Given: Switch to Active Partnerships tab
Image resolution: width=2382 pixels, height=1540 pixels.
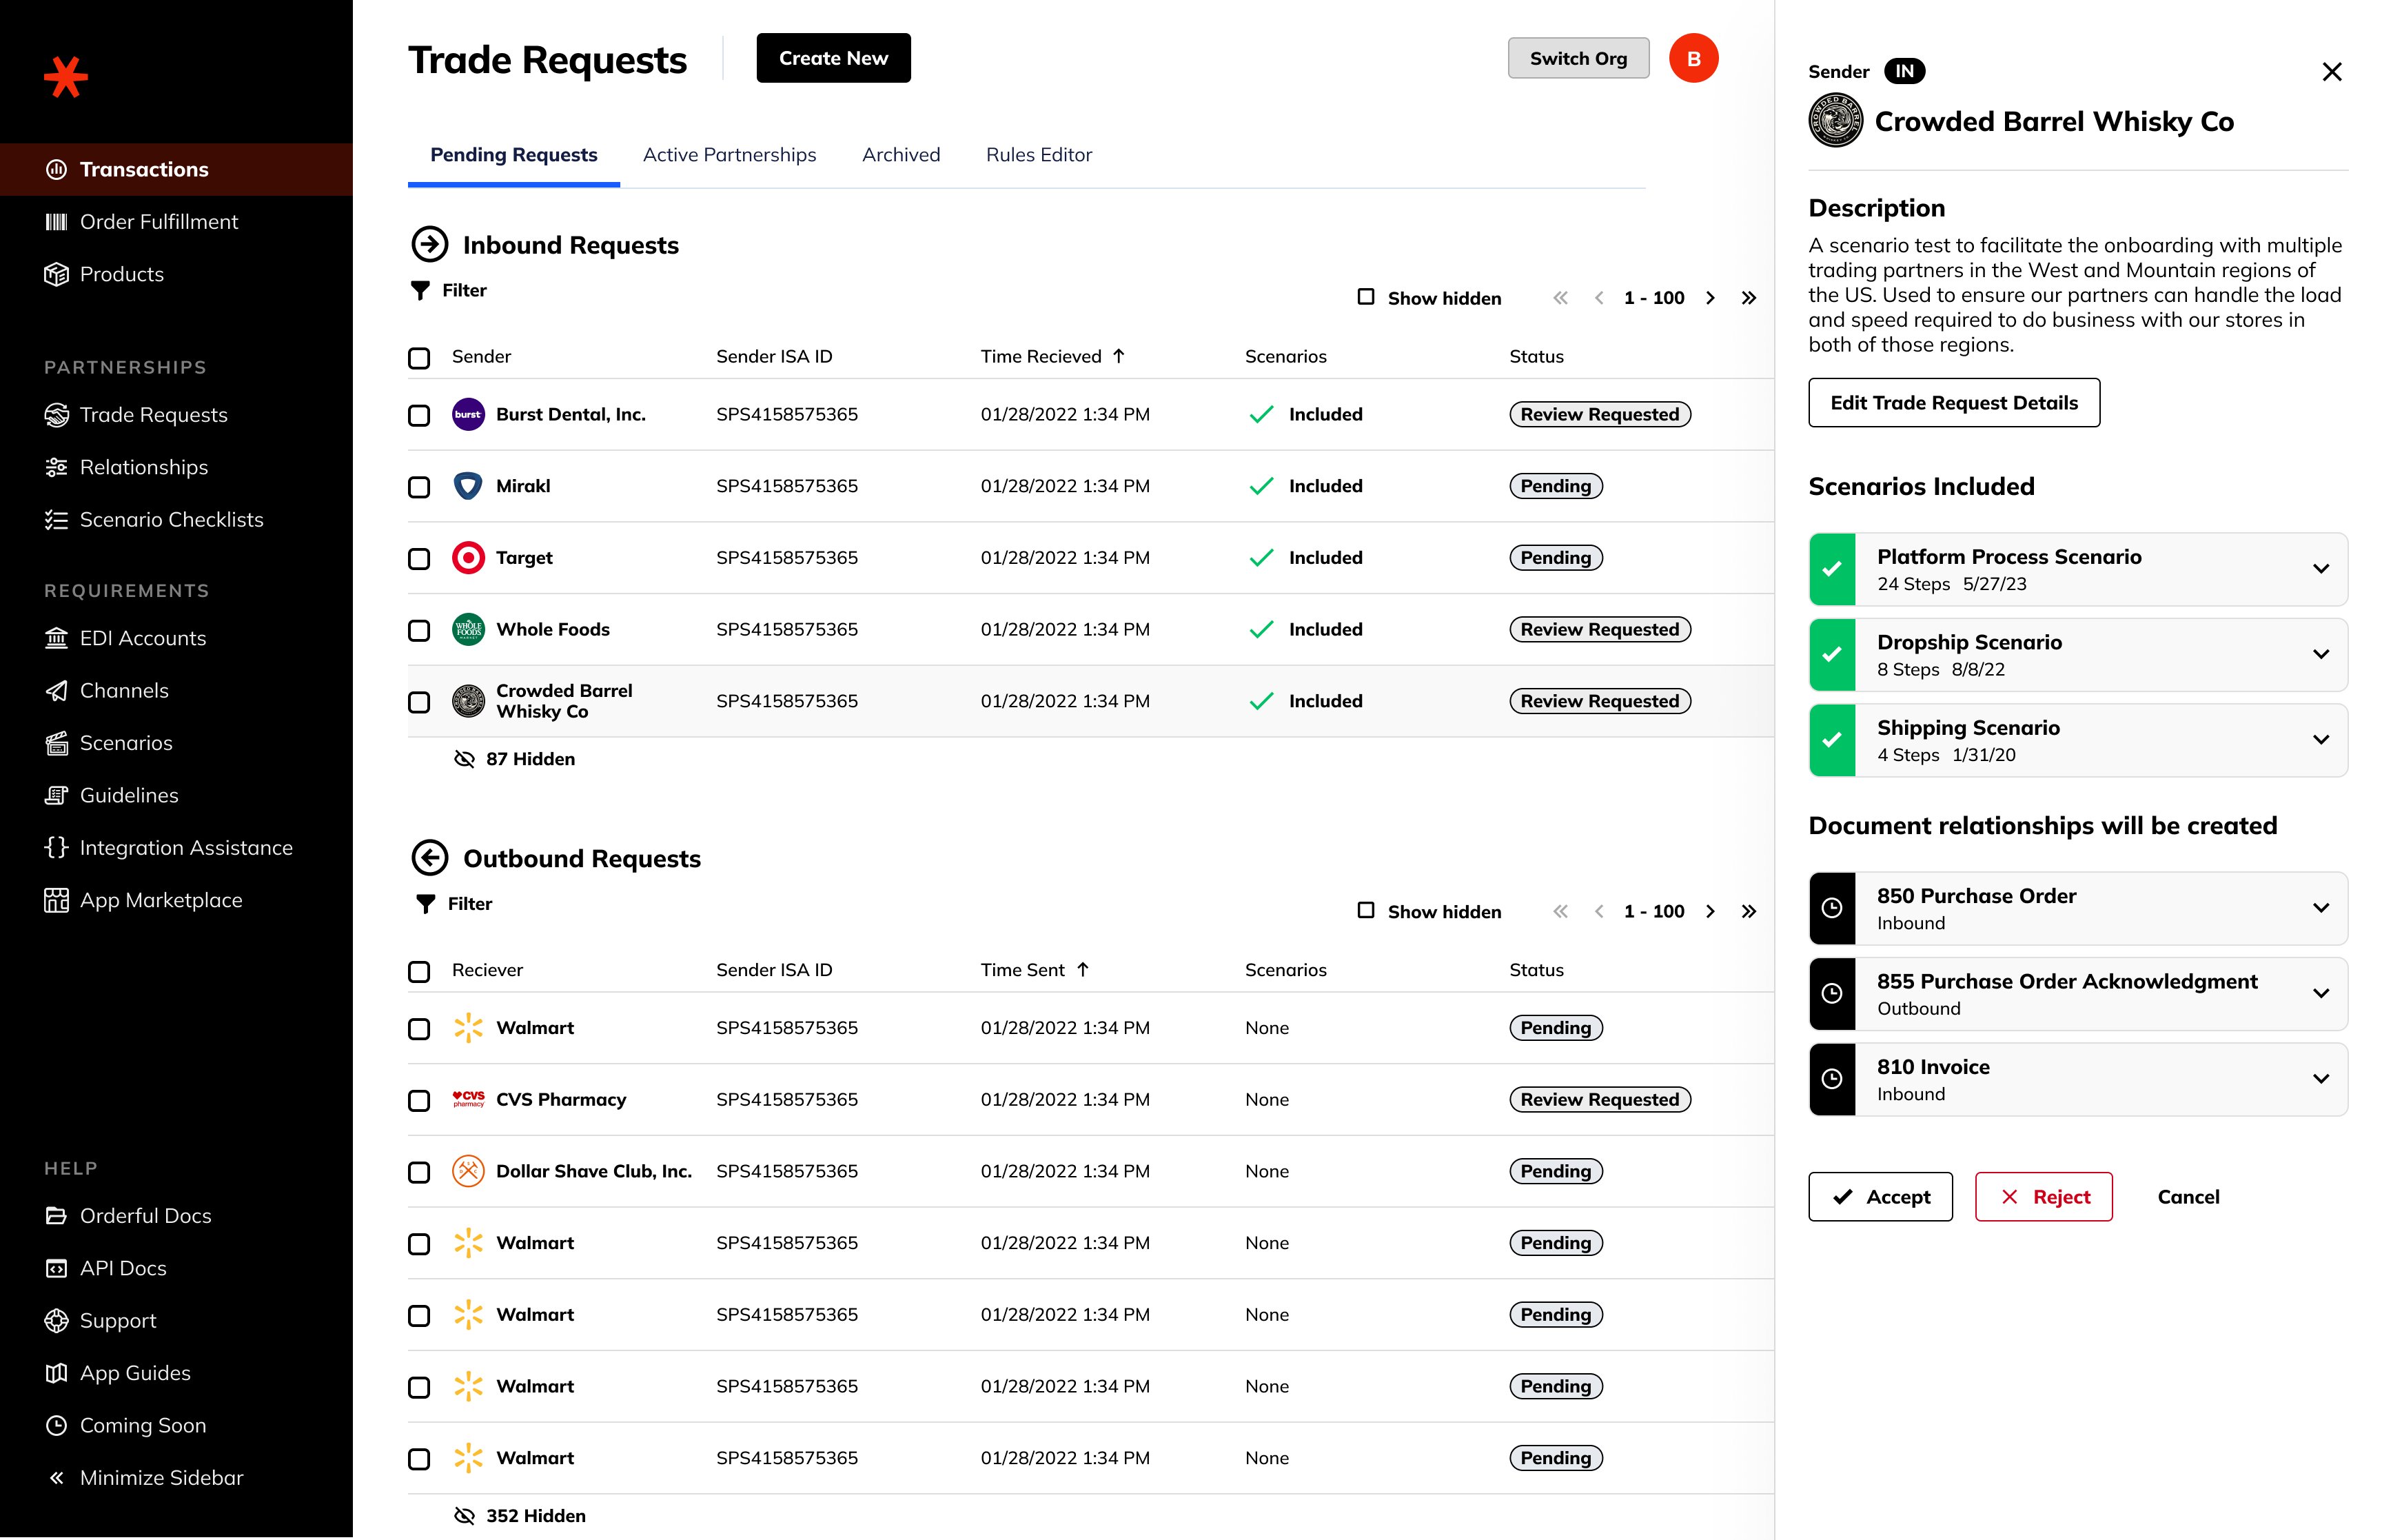Looking at the screenshot, I should (x=730, y=155).
